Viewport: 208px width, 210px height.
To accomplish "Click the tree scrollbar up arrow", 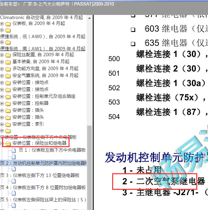I will [x=89, y=18].
